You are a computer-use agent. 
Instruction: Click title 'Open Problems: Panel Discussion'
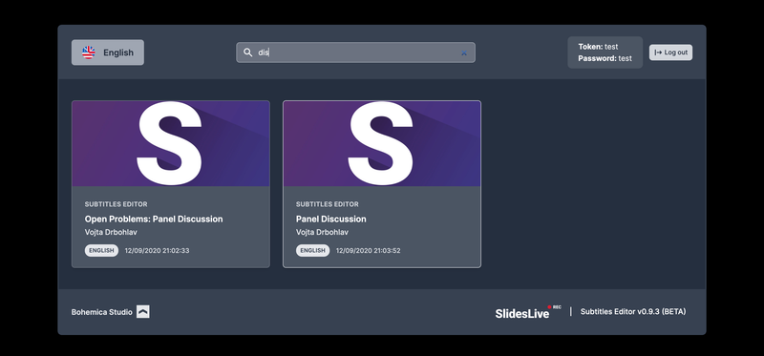click(x=154, y=220)
